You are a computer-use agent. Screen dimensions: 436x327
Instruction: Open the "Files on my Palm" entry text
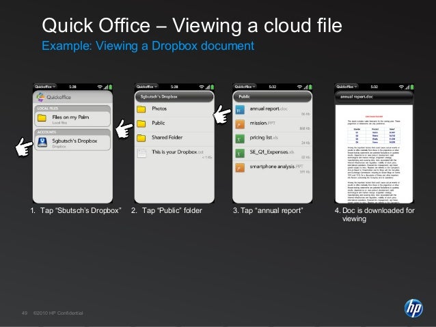70,117
